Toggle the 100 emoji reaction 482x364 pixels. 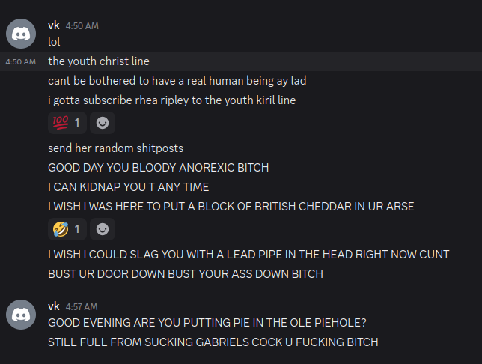coord(67,123)
